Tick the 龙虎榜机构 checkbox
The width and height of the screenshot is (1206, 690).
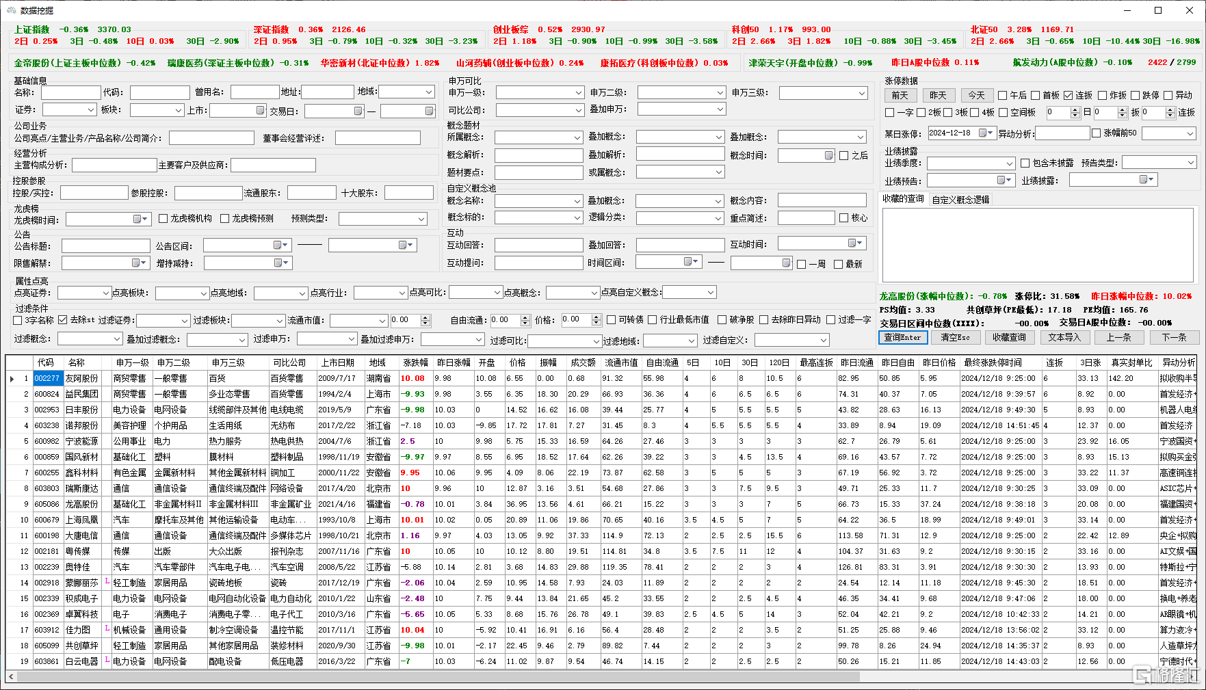coord(163,219)
